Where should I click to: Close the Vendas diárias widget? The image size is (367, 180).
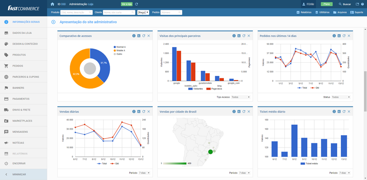[149, 111]
